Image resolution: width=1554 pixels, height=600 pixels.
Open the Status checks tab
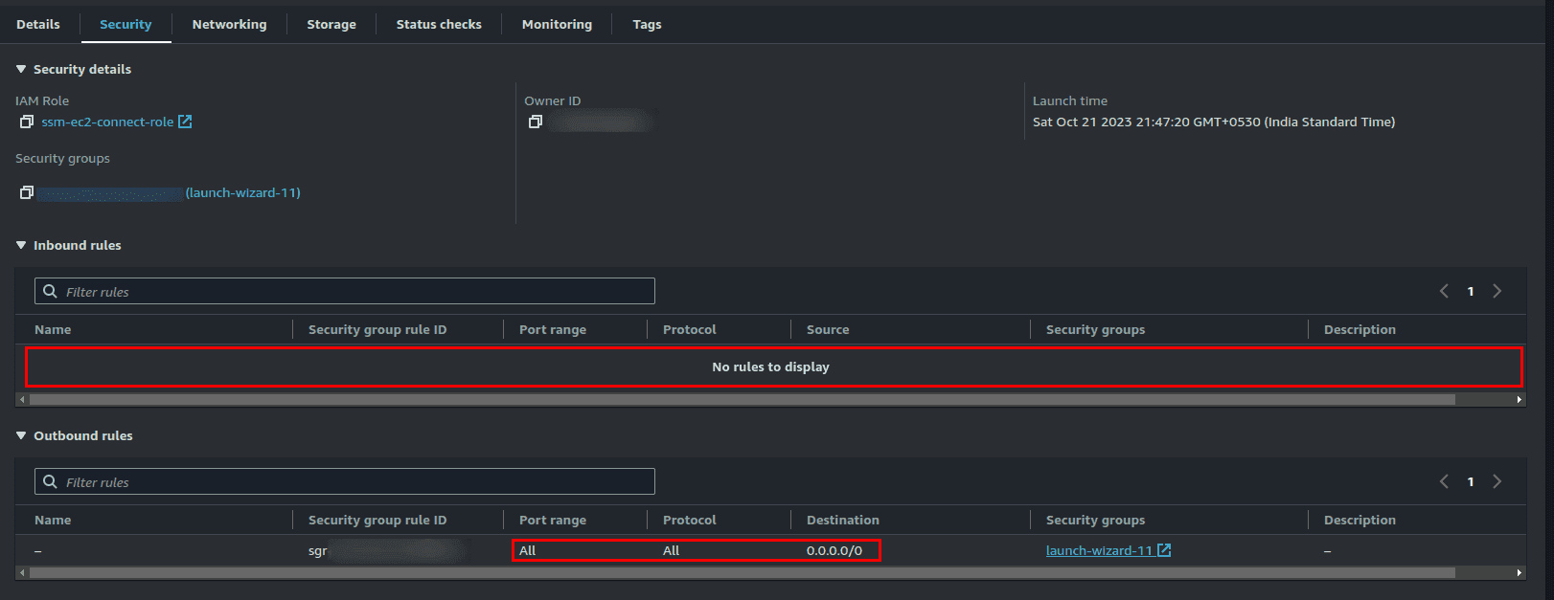[439, 24]
